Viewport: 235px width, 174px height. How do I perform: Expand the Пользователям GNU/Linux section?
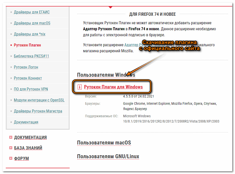108,156
